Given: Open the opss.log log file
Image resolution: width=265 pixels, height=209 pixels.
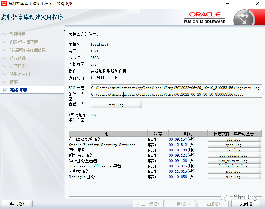Looking at the screenshot, I should [234, 145].
